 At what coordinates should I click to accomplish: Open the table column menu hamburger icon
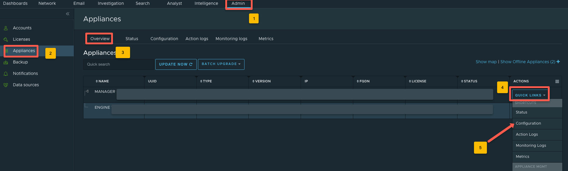pos(557,81)
